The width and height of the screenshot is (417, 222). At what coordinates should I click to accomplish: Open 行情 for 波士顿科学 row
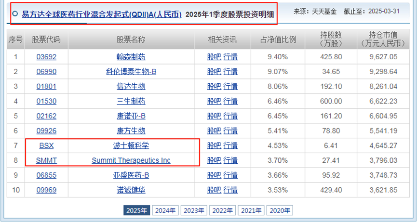click(x=230, y=146)
